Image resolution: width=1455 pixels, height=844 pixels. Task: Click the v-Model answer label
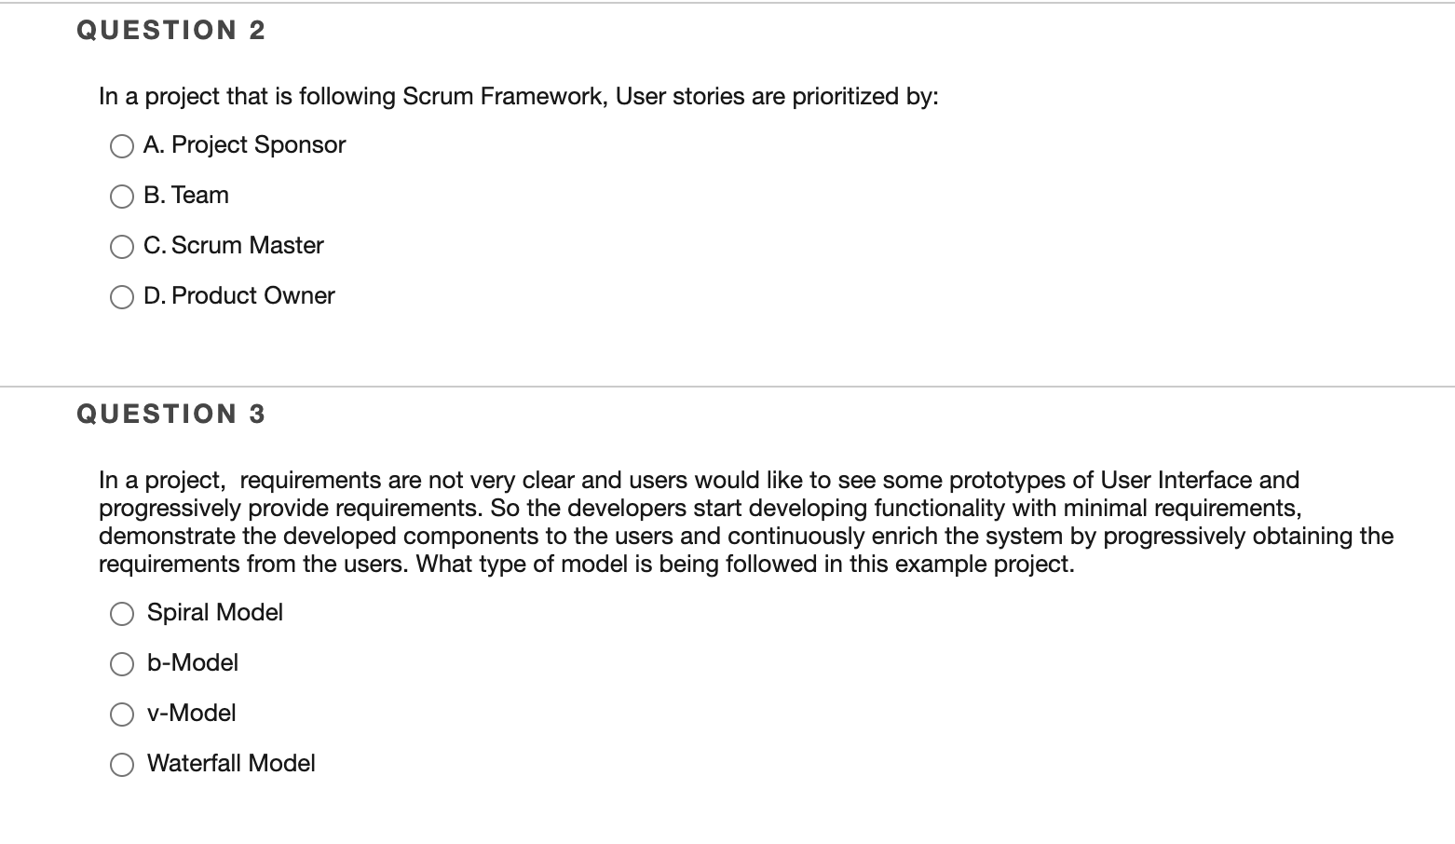(191, 713)
